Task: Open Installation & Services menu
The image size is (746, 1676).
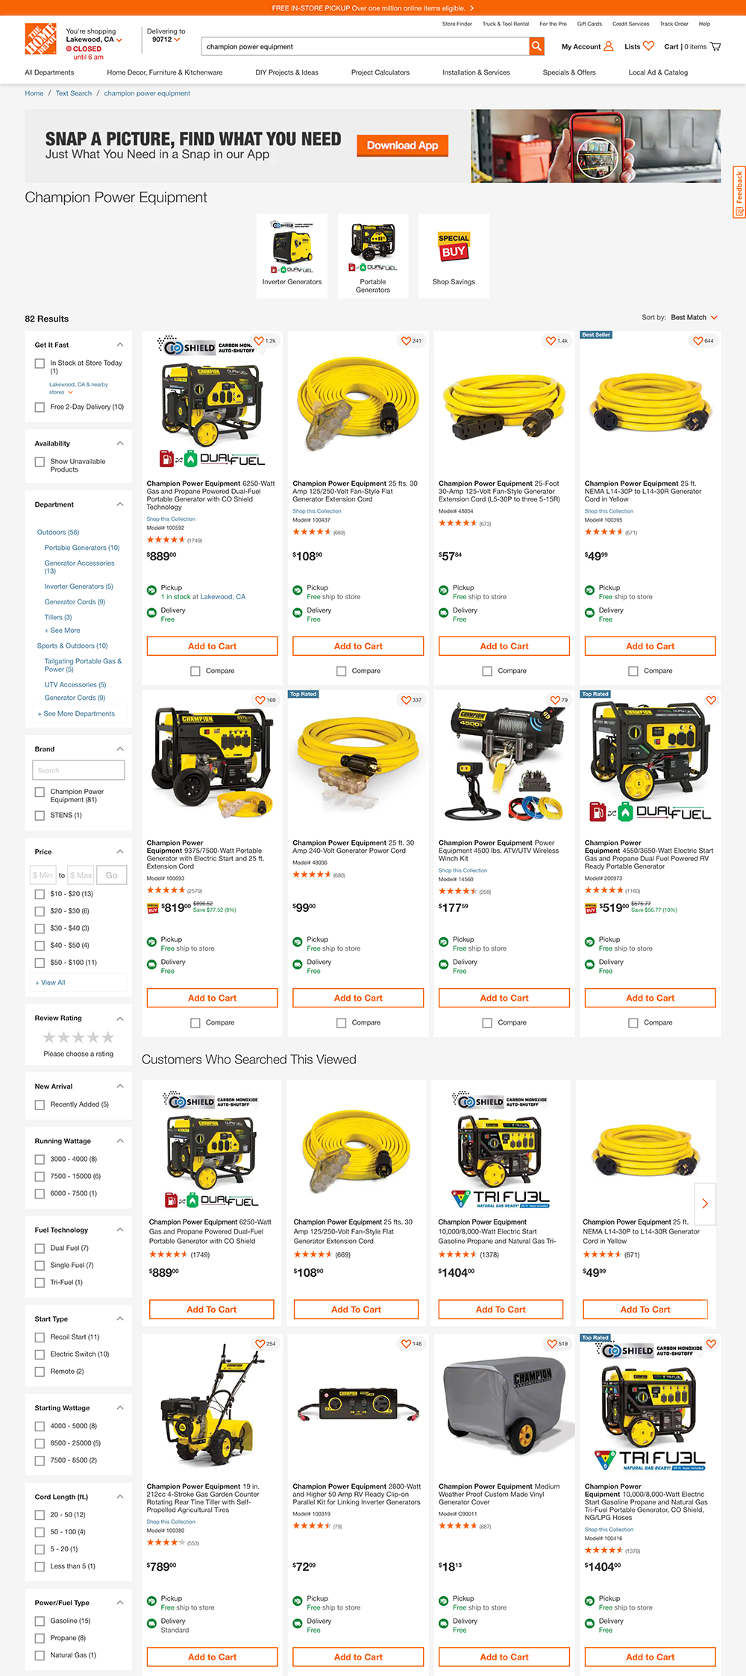Action: point(476,72)
